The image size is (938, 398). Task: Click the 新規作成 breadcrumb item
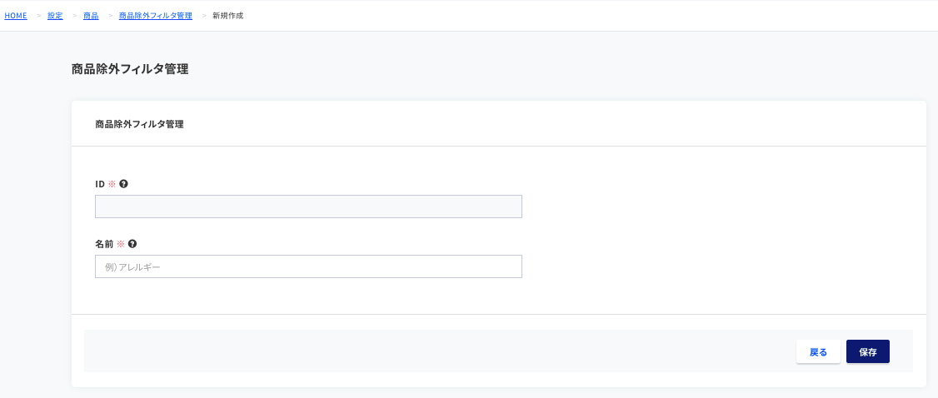pyautogui.click(x=228, y=16)
